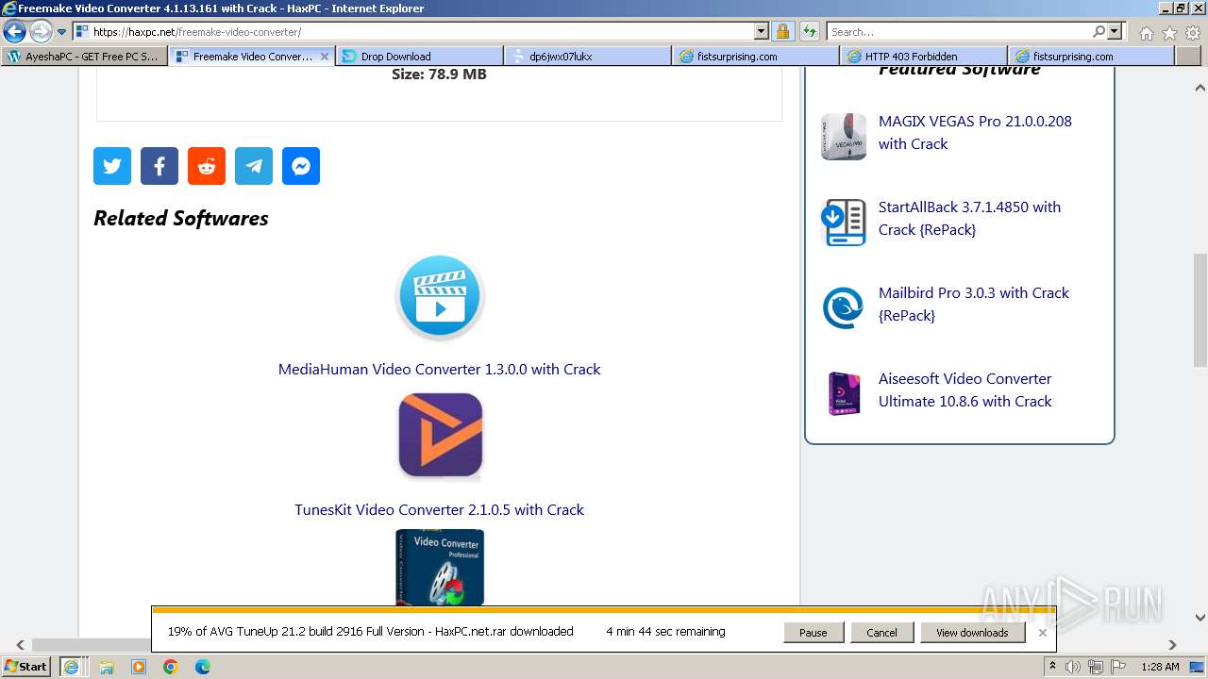Open Aiseesoft Video Converter Ultimate link

point(965,390)
